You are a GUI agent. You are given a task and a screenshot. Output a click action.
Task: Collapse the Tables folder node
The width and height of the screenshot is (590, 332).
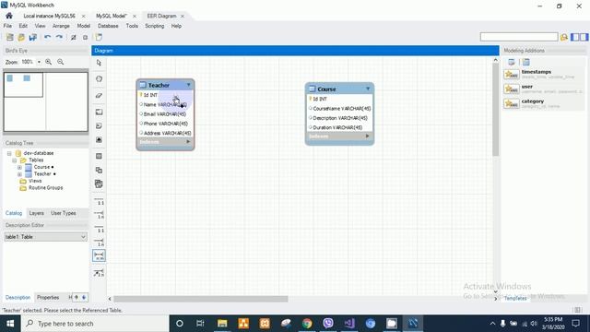(15, 160)
